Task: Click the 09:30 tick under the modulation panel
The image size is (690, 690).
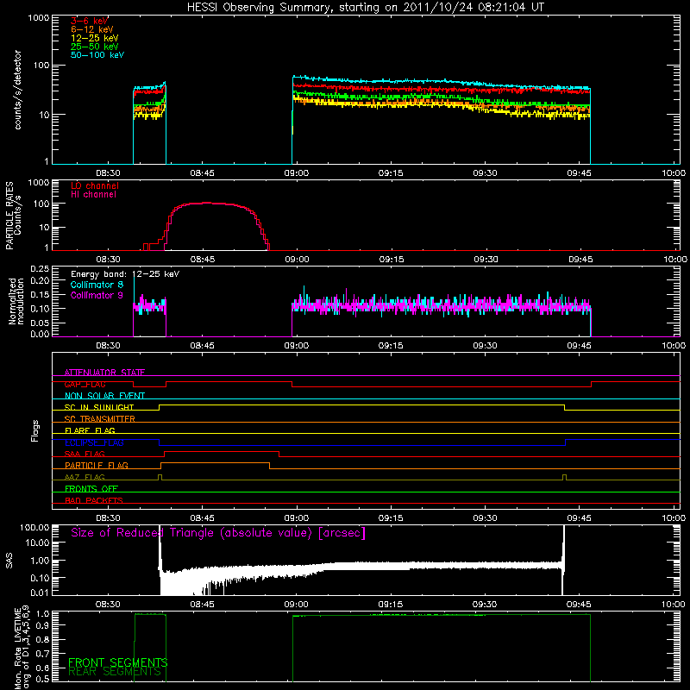Action: [485, 346]
